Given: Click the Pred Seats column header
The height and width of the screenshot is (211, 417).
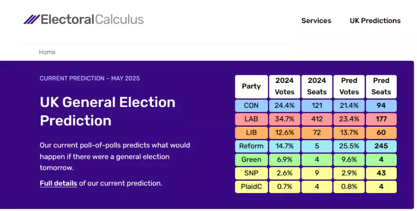Looking at the screenshot, I should coord(381,87).
